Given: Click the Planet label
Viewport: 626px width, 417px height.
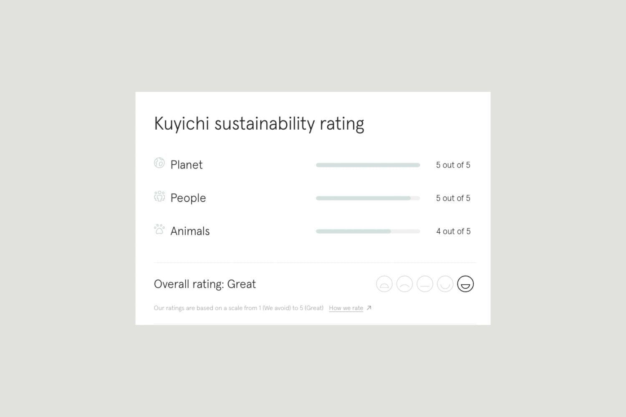Looking at the screenshot, I should tap(187, 165).
